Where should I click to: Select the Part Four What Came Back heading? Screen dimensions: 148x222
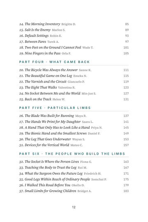[54, 62]
